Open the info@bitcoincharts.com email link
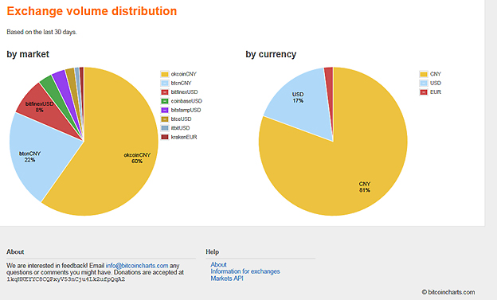 137,266
